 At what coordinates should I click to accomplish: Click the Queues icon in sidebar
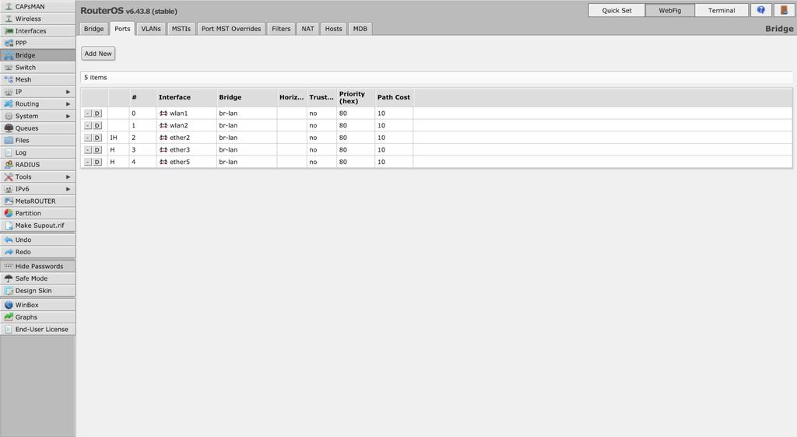[x=9, y=128]
